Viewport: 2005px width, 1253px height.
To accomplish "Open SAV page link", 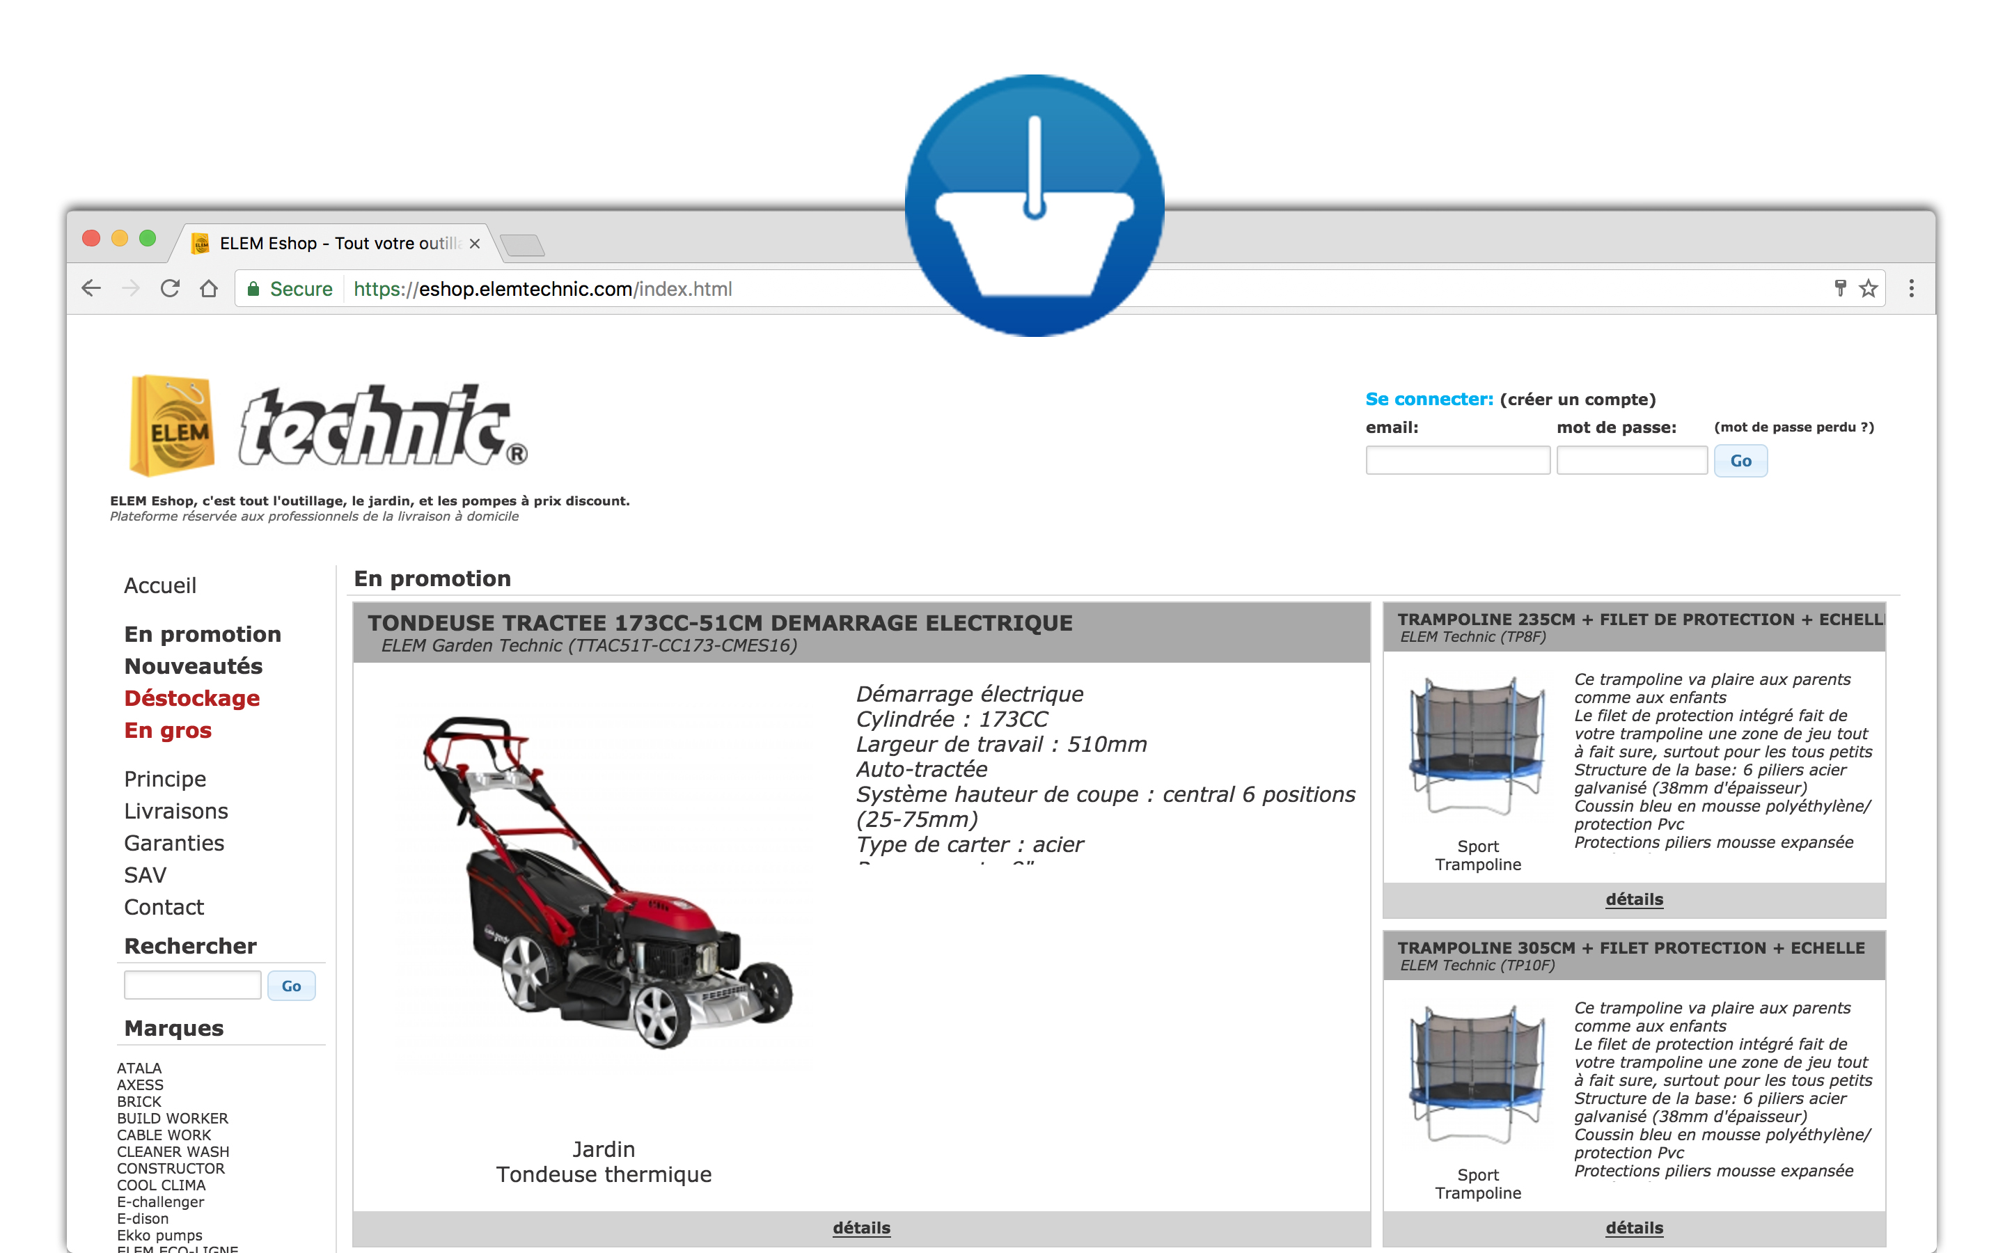I will [145, 875].
